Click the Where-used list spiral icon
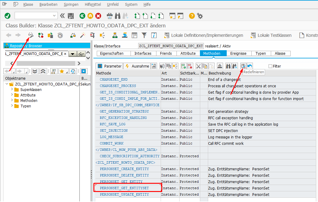Image resolution: width=318 pixels, height=202 pixels. pyautogui.click(x=60, y=36)
